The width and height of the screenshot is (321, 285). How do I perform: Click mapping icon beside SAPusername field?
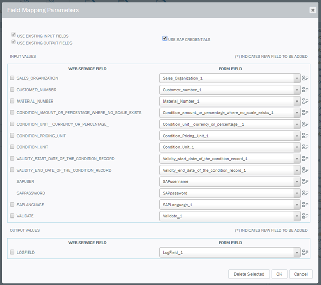pos(305,181)
